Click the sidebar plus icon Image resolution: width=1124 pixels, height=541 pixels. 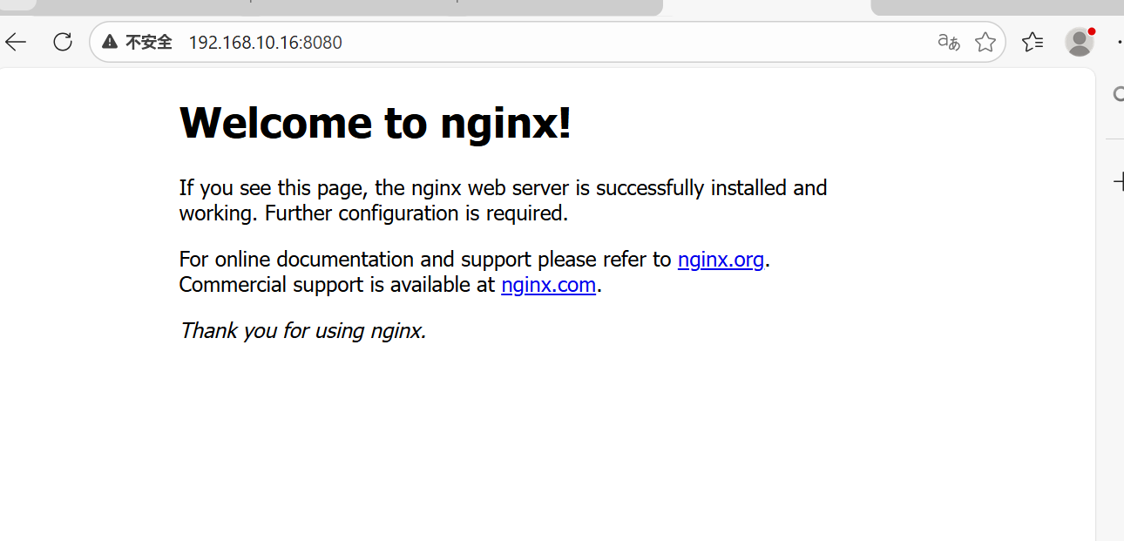1119,181
